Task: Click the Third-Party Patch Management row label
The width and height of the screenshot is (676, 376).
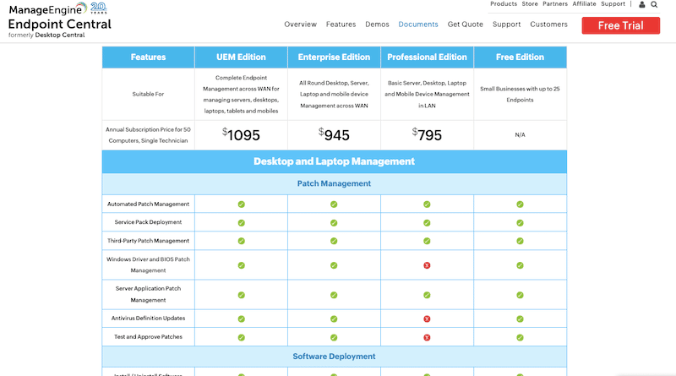Action: [x=149, y=241]
